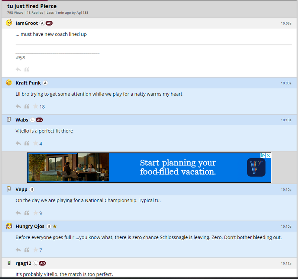Screen dimensions: 298x279
Task: Click rgag12's username
Action: (23, 263)
